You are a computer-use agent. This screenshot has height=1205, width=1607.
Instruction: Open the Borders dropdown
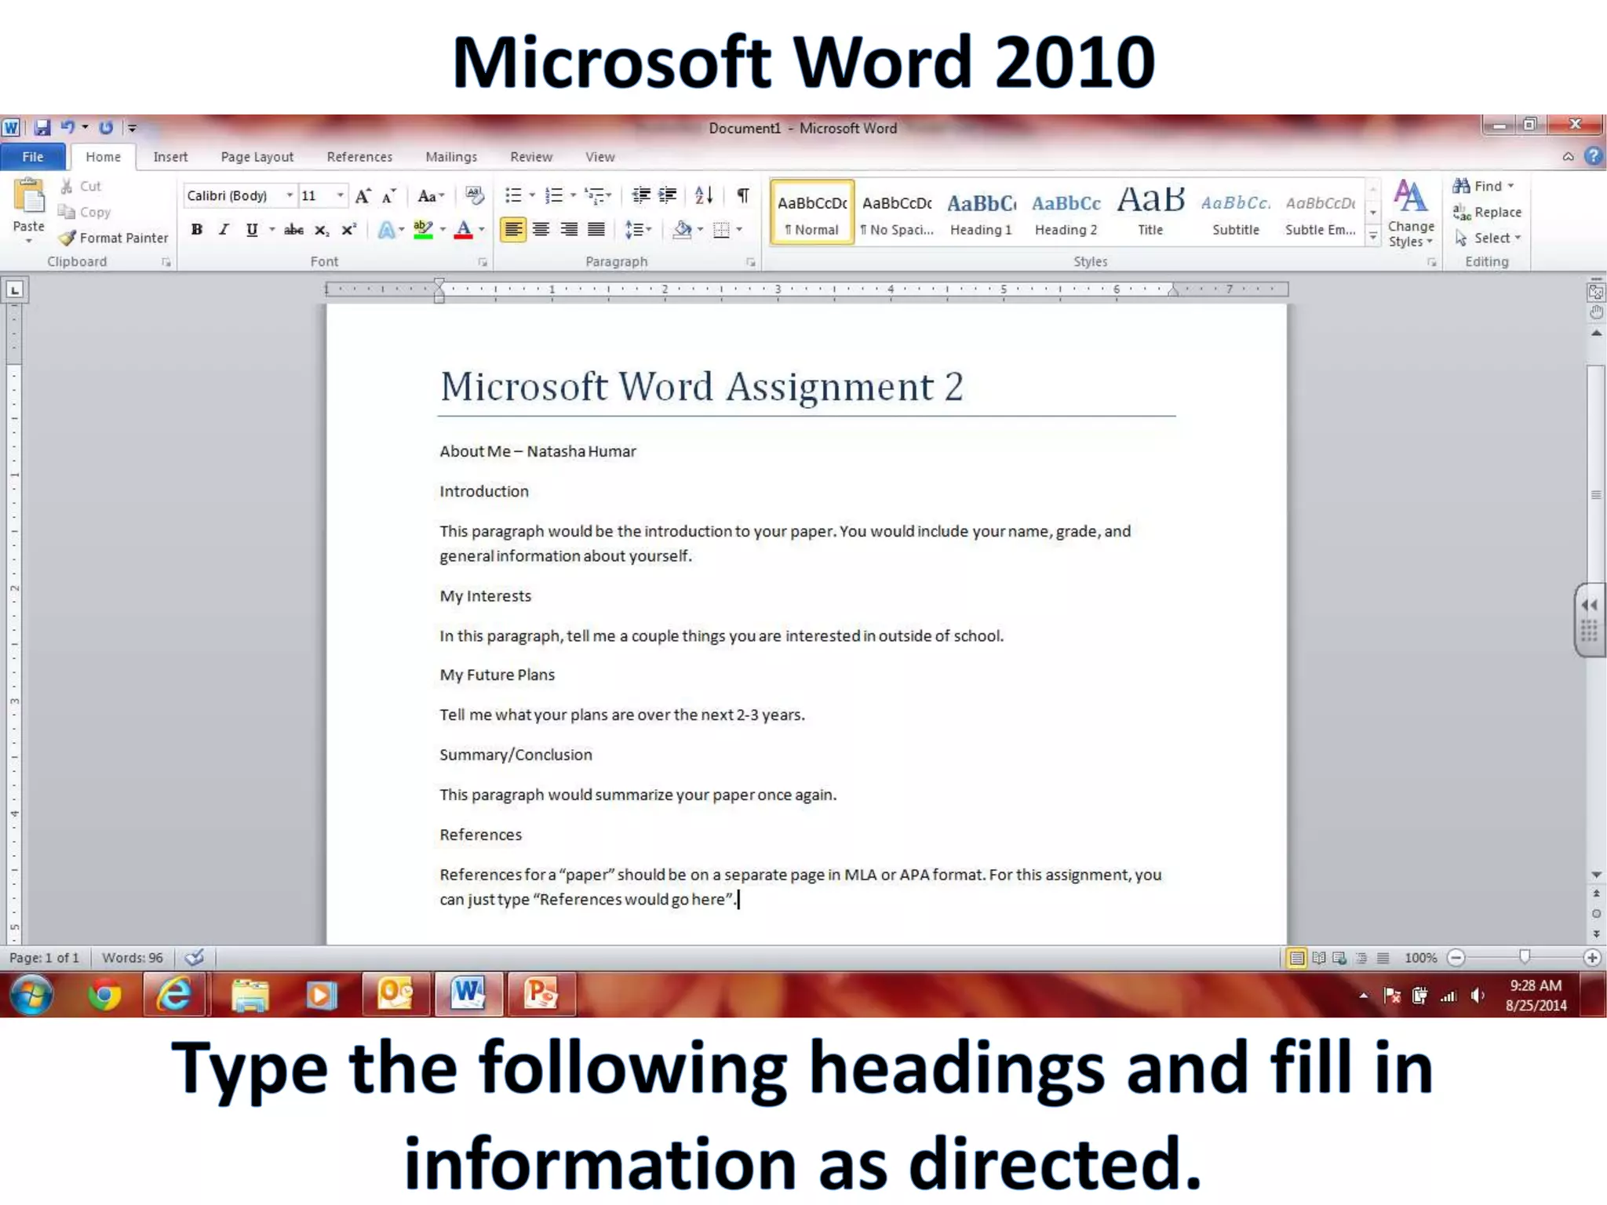[738, 230]
